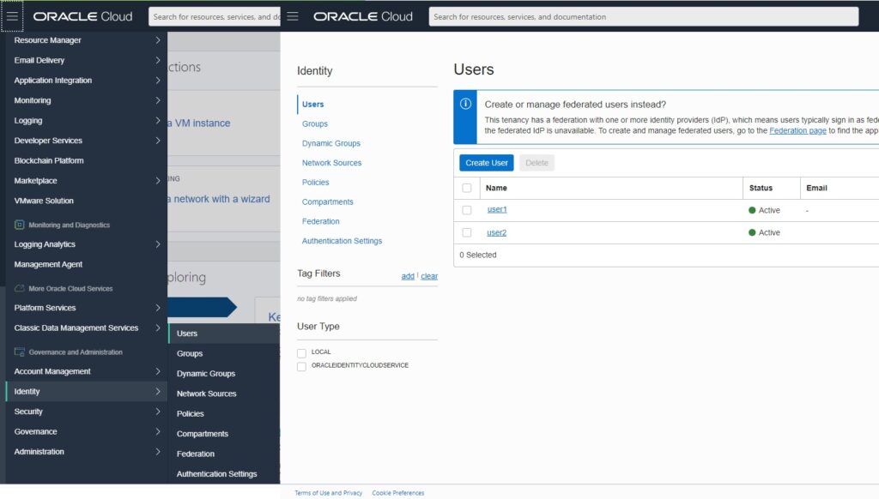Click Cookie Preferences footer link

click(398, 493)
